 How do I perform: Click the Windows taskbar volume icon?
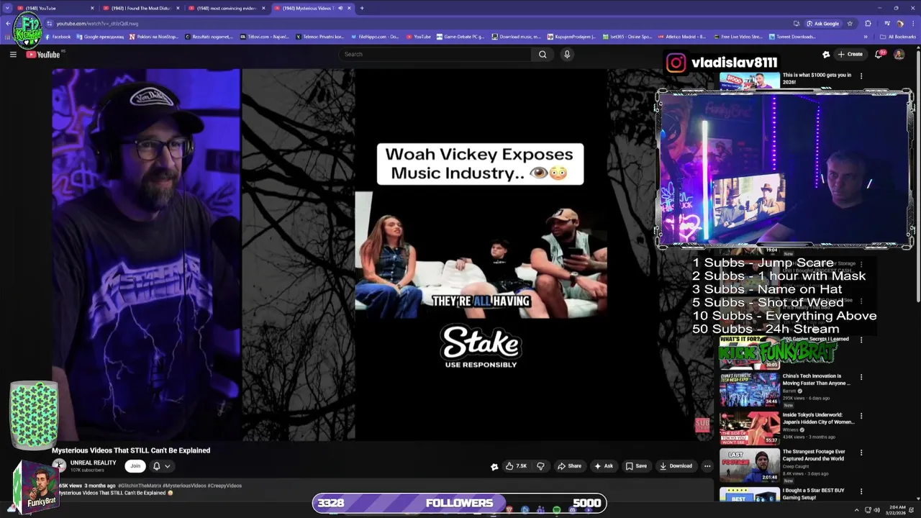876,510
